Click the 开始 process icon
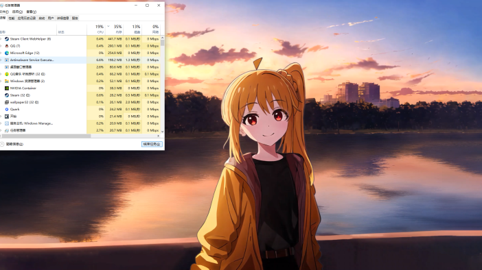This screenshot has width=482, height=270. click(7, 116)
